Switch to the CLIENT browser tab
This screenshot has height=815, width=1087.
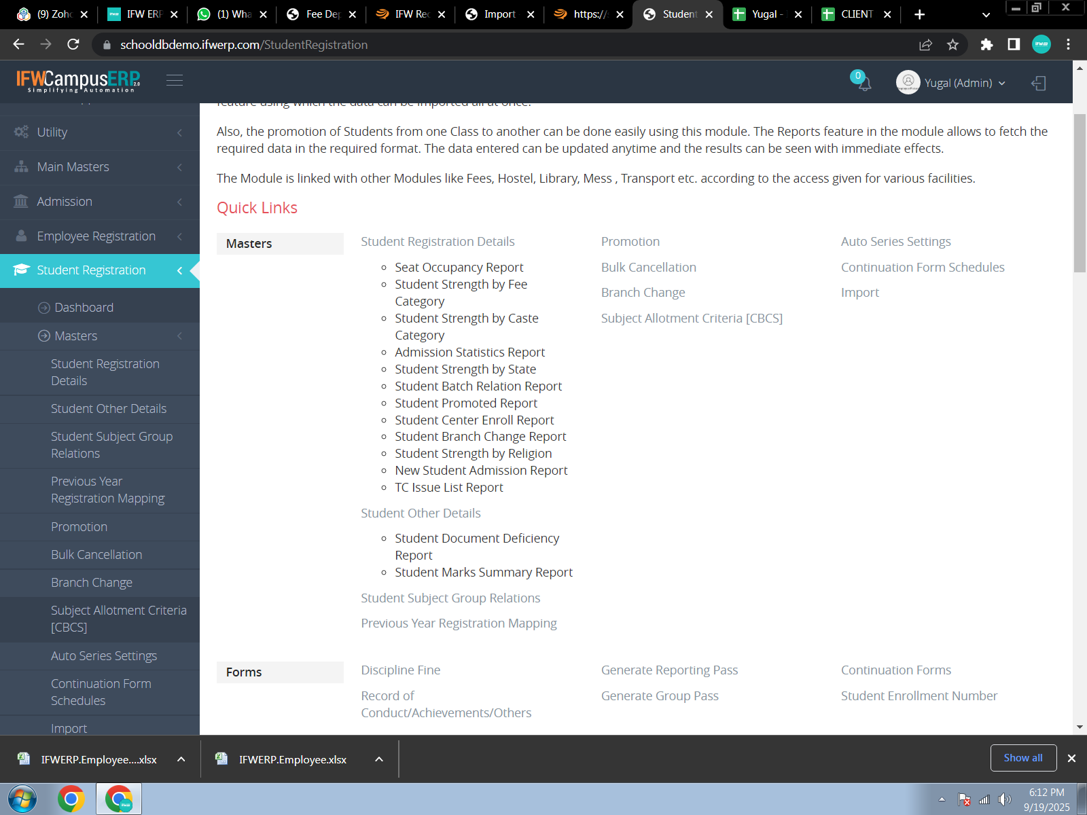tap(857, 14)
